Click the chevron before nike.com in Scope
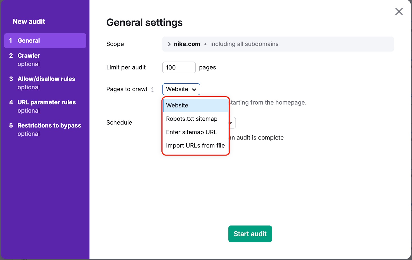Screen dimensions: 412x260 [x=169, y=44]
